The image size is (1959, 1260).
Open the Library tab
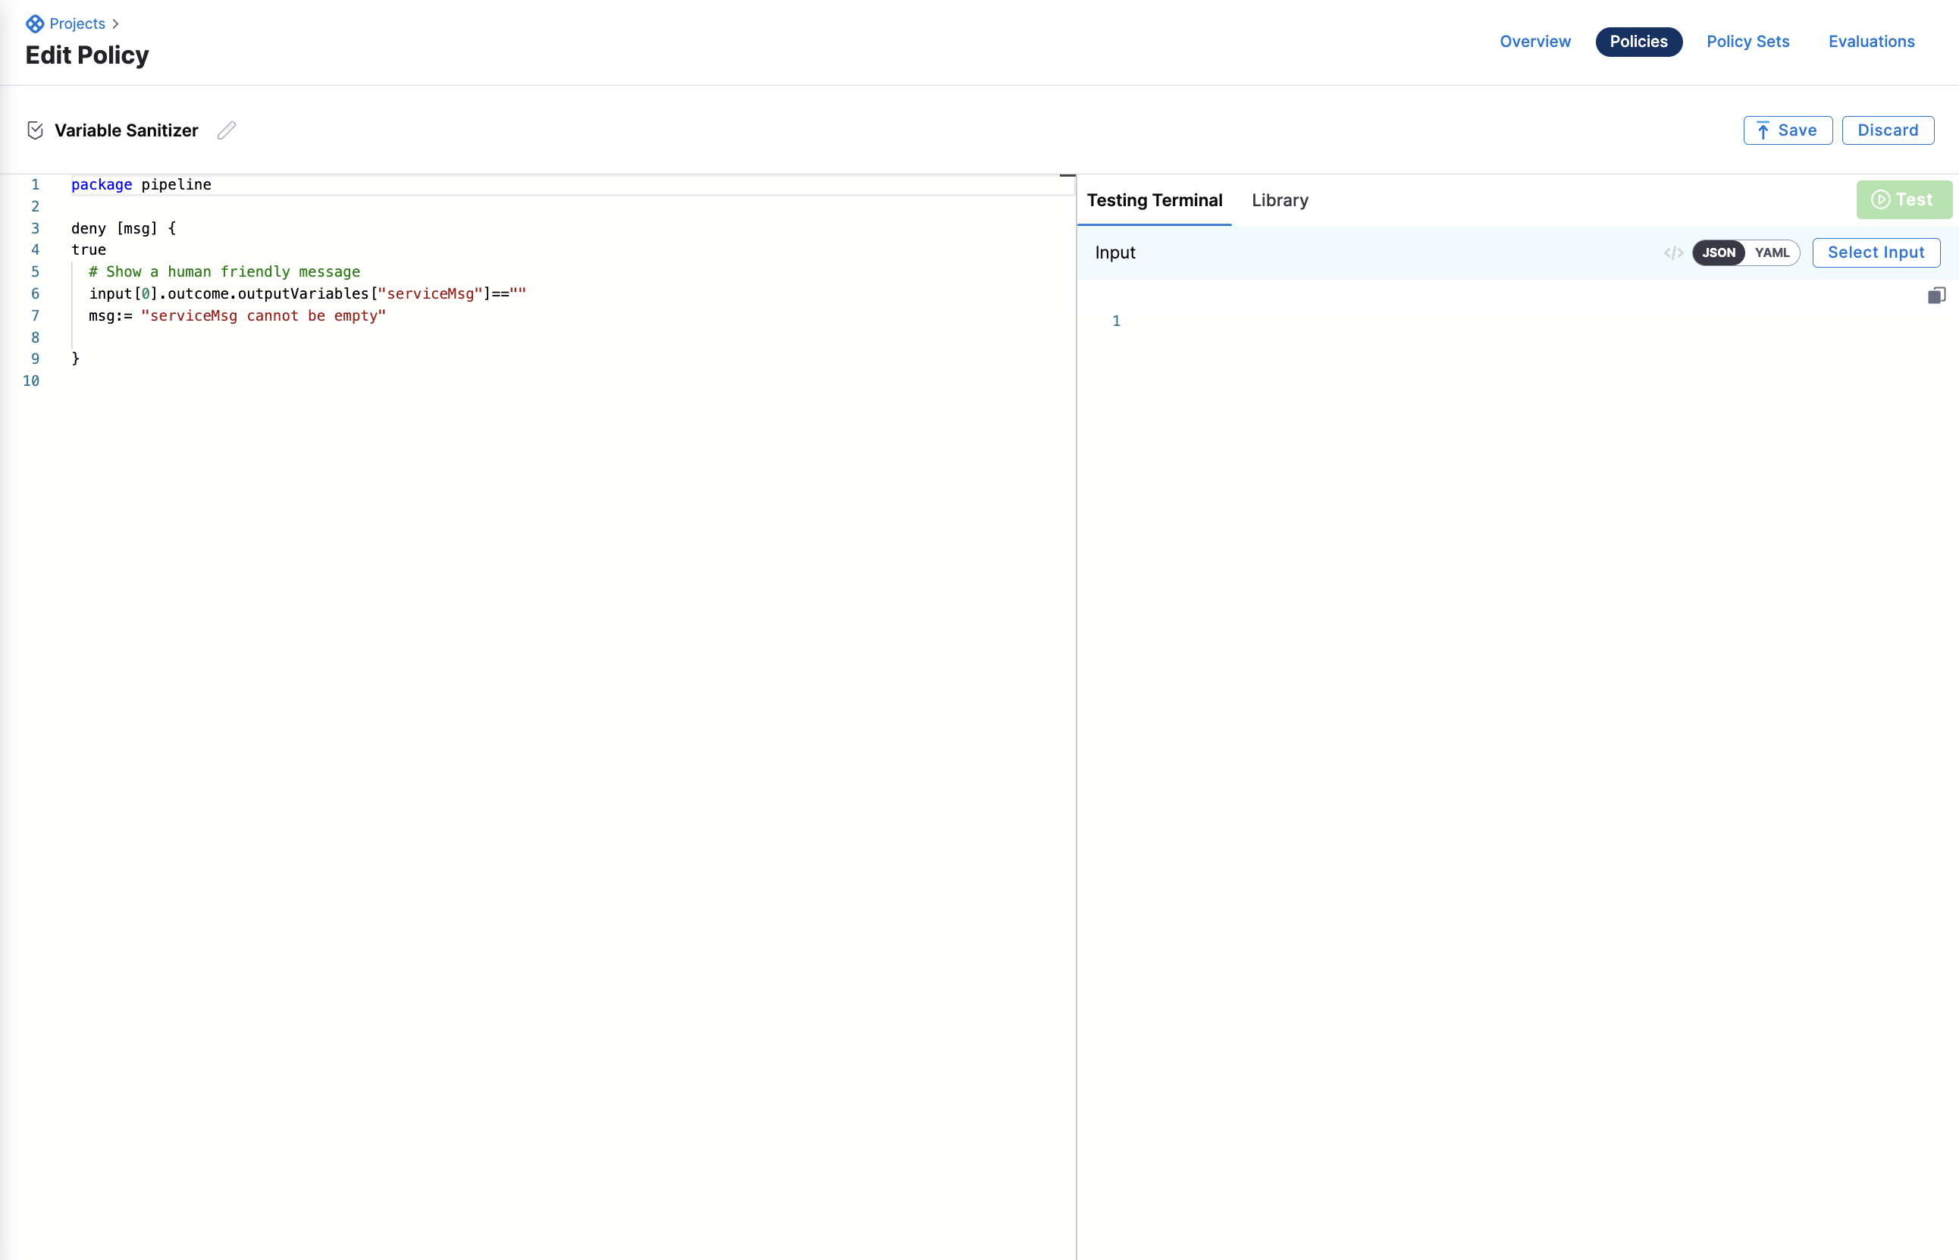coord(1279,200)
